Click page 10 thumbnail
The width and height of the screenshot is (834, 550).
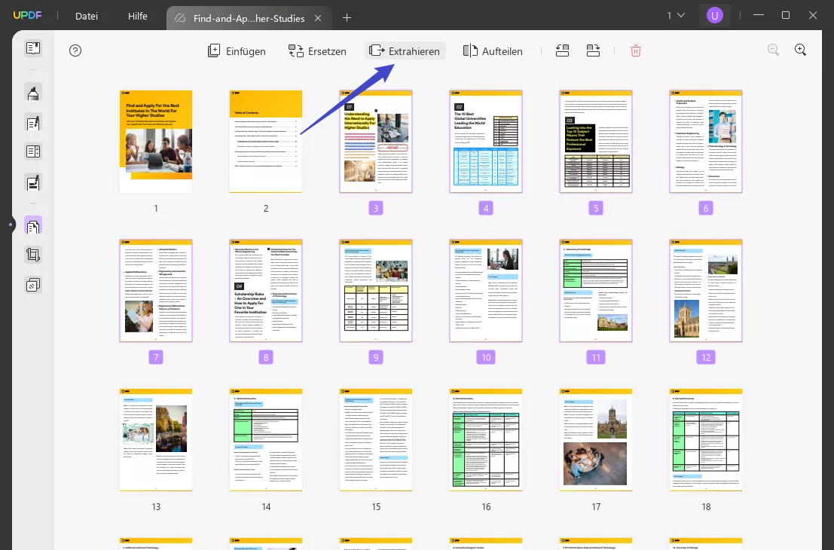[x=486, y=290]
